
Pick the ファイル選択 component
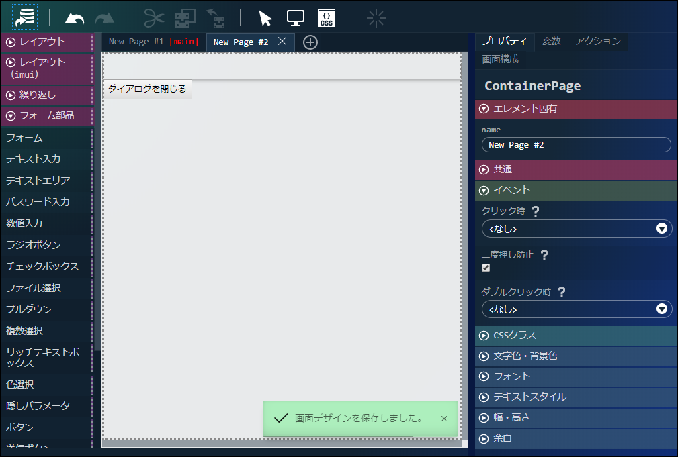pyautogui.click(x=46, y=288)
